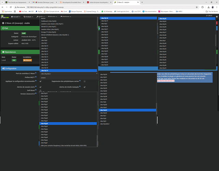This screenshot has height=171, width=219.
Task: Click the Non sécurisé site info button
Action: pyautogui.click(x=20, y=7)
